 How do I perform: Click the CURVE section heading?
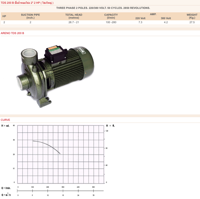pos(5,120)
